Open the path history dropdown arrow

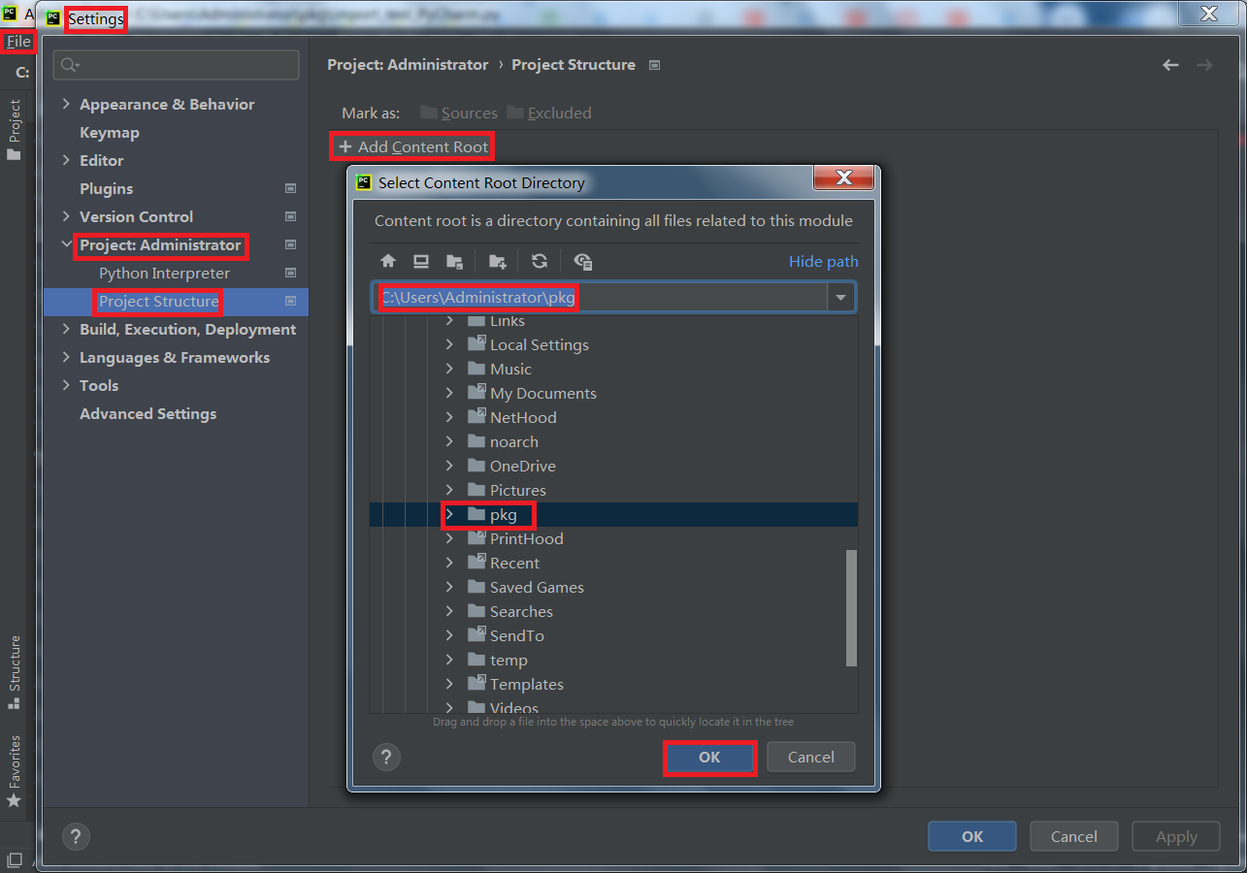(840, 298)
